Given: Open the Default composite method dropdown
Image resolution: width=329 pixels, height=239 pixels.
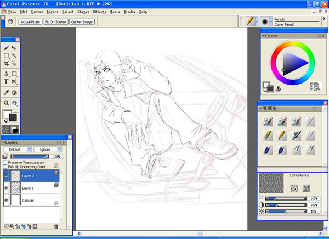Looking at the screenshot, I should coord(16,149).
